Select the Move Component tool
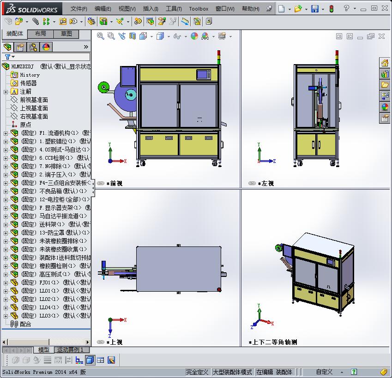The image size is (392, 378). [x=73, y=22]
